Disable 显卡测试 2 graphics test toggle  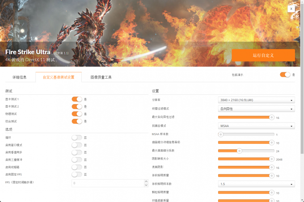click(77, 107)
